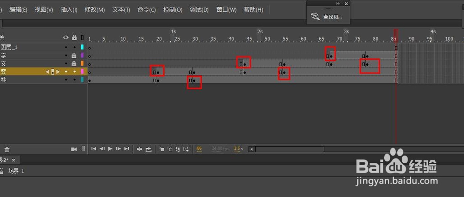Click outline header to show all outlines
This screenshot has width=464, height=197.
click(82, 37)
